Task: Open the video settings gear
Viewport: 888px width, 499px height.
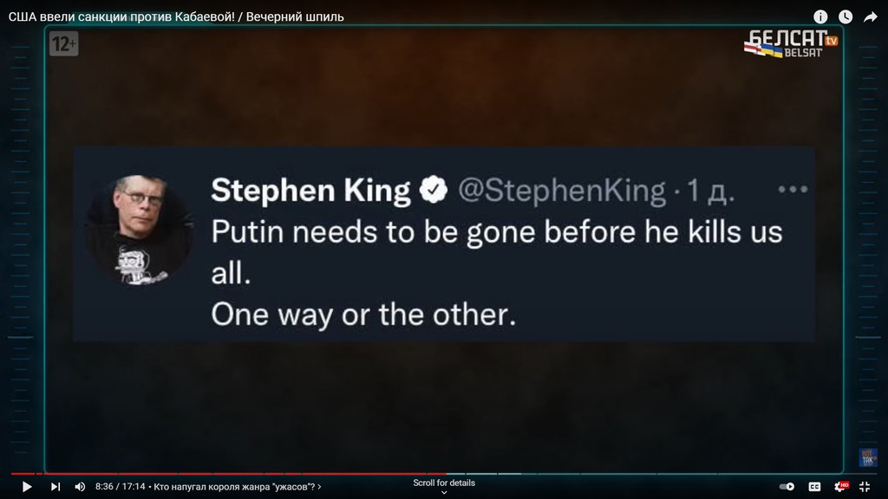Action: 841,487
